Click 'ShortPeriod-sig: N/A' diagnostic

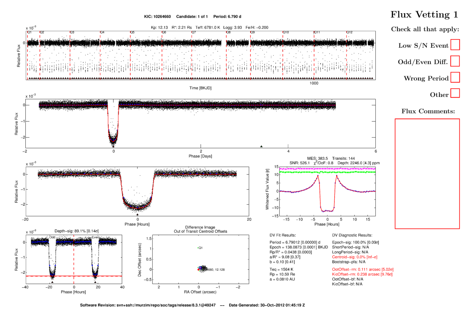click(351, 247)
